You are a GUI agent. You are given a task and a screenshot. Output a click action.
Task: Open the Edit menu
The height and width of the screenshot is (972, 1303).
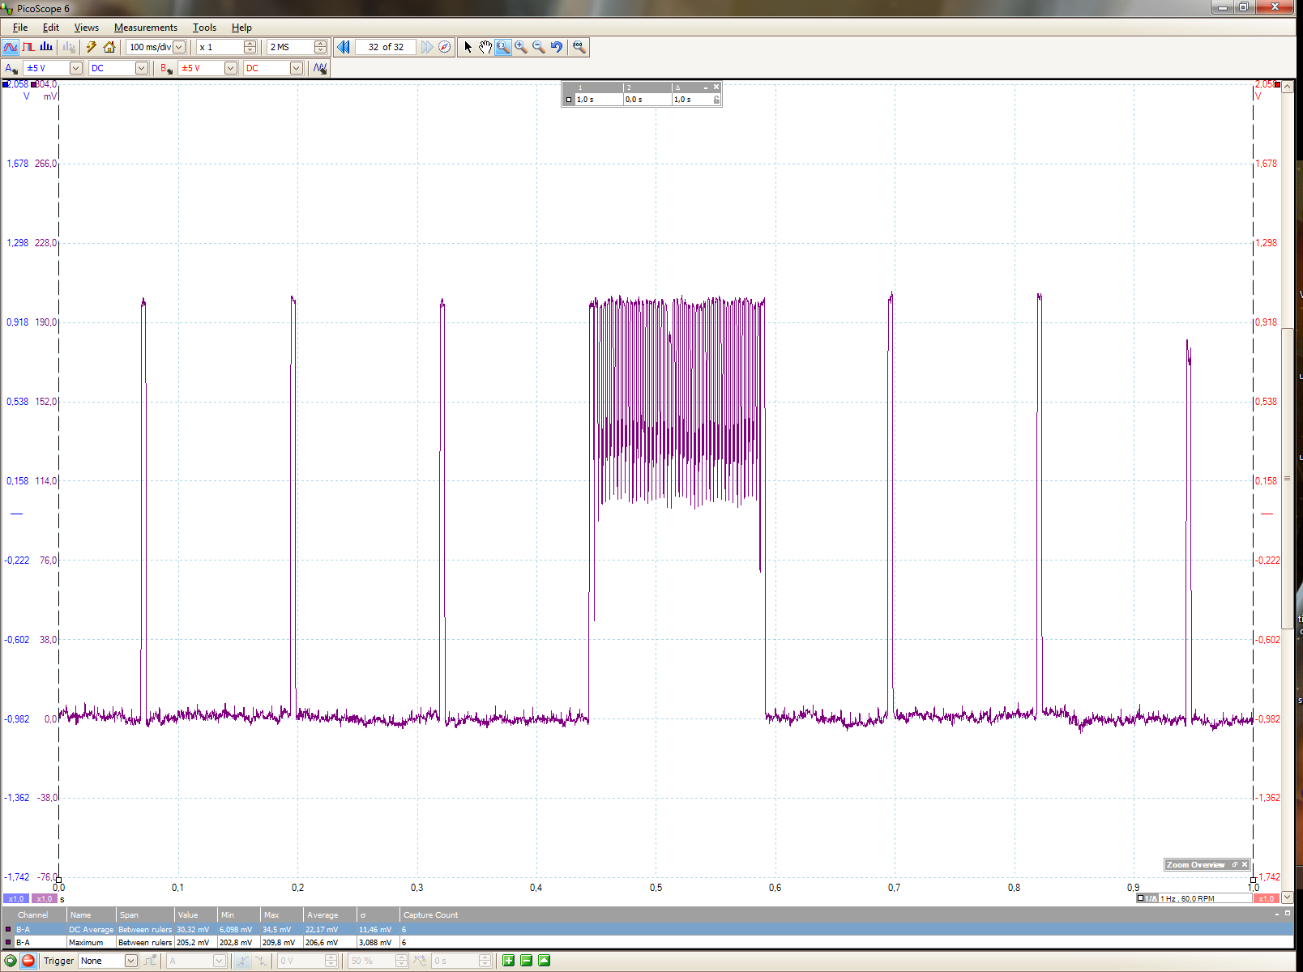coord(51,28)
